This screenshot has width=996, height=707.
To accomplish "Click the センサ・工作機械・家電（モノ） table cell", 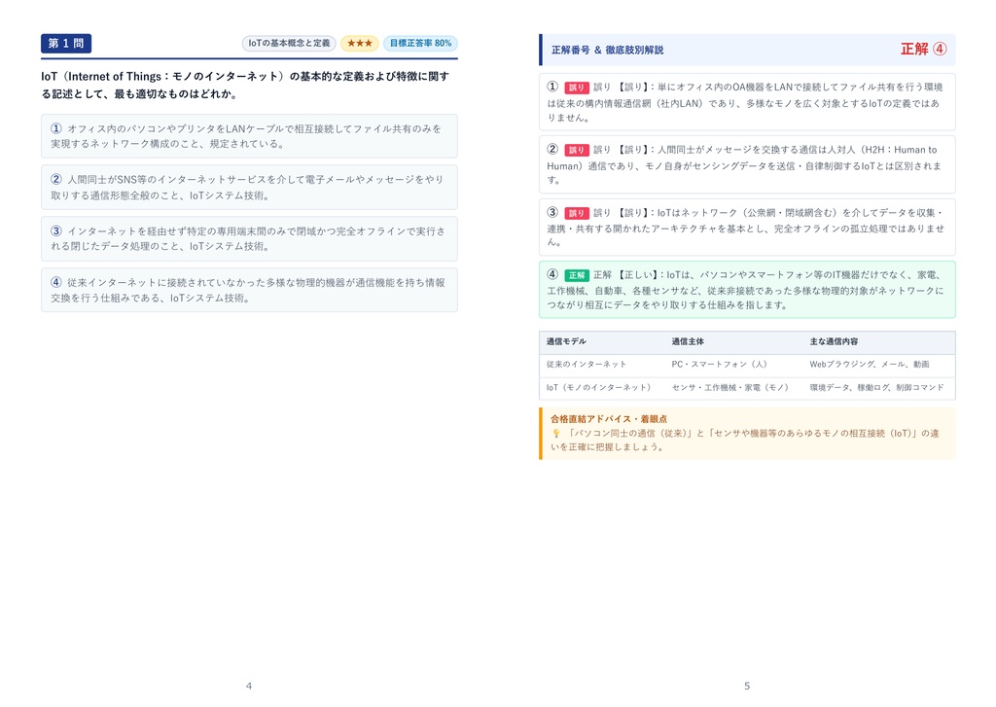I will pos(730,387).
